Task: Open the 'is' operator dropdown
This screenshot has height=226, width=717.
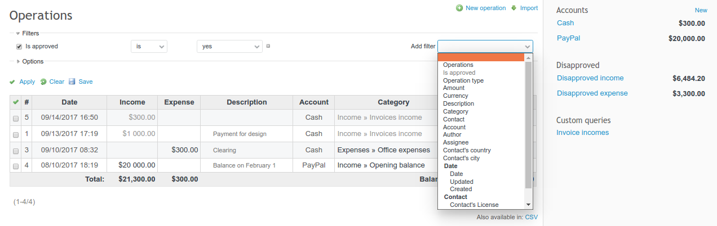Action: tap(149, 47)
